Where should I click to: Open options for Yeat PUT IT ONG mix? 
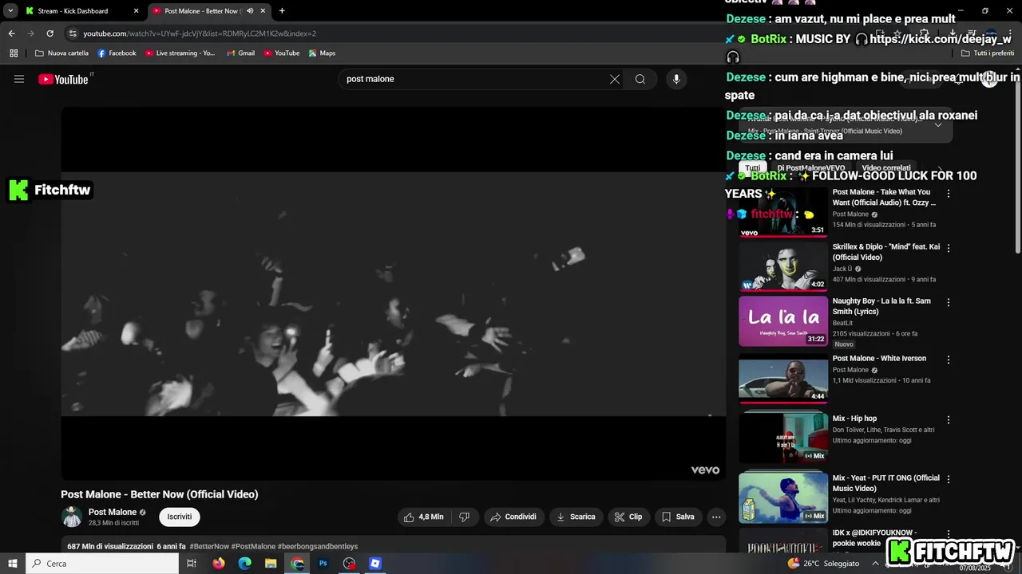click(x=949, y=479)
